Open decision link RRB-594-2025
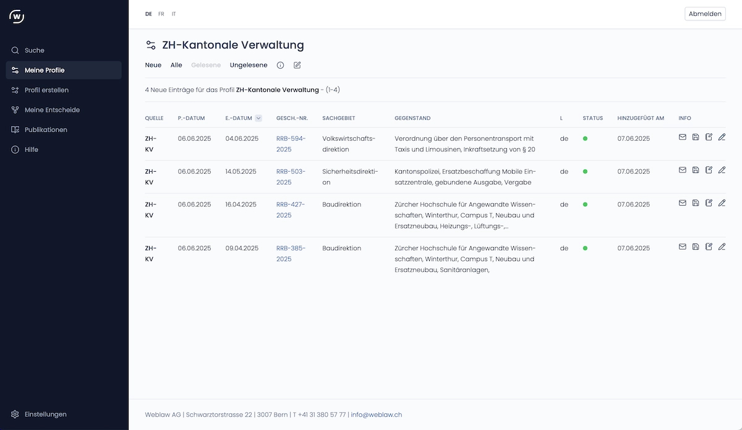 click(x=291, y=144)
